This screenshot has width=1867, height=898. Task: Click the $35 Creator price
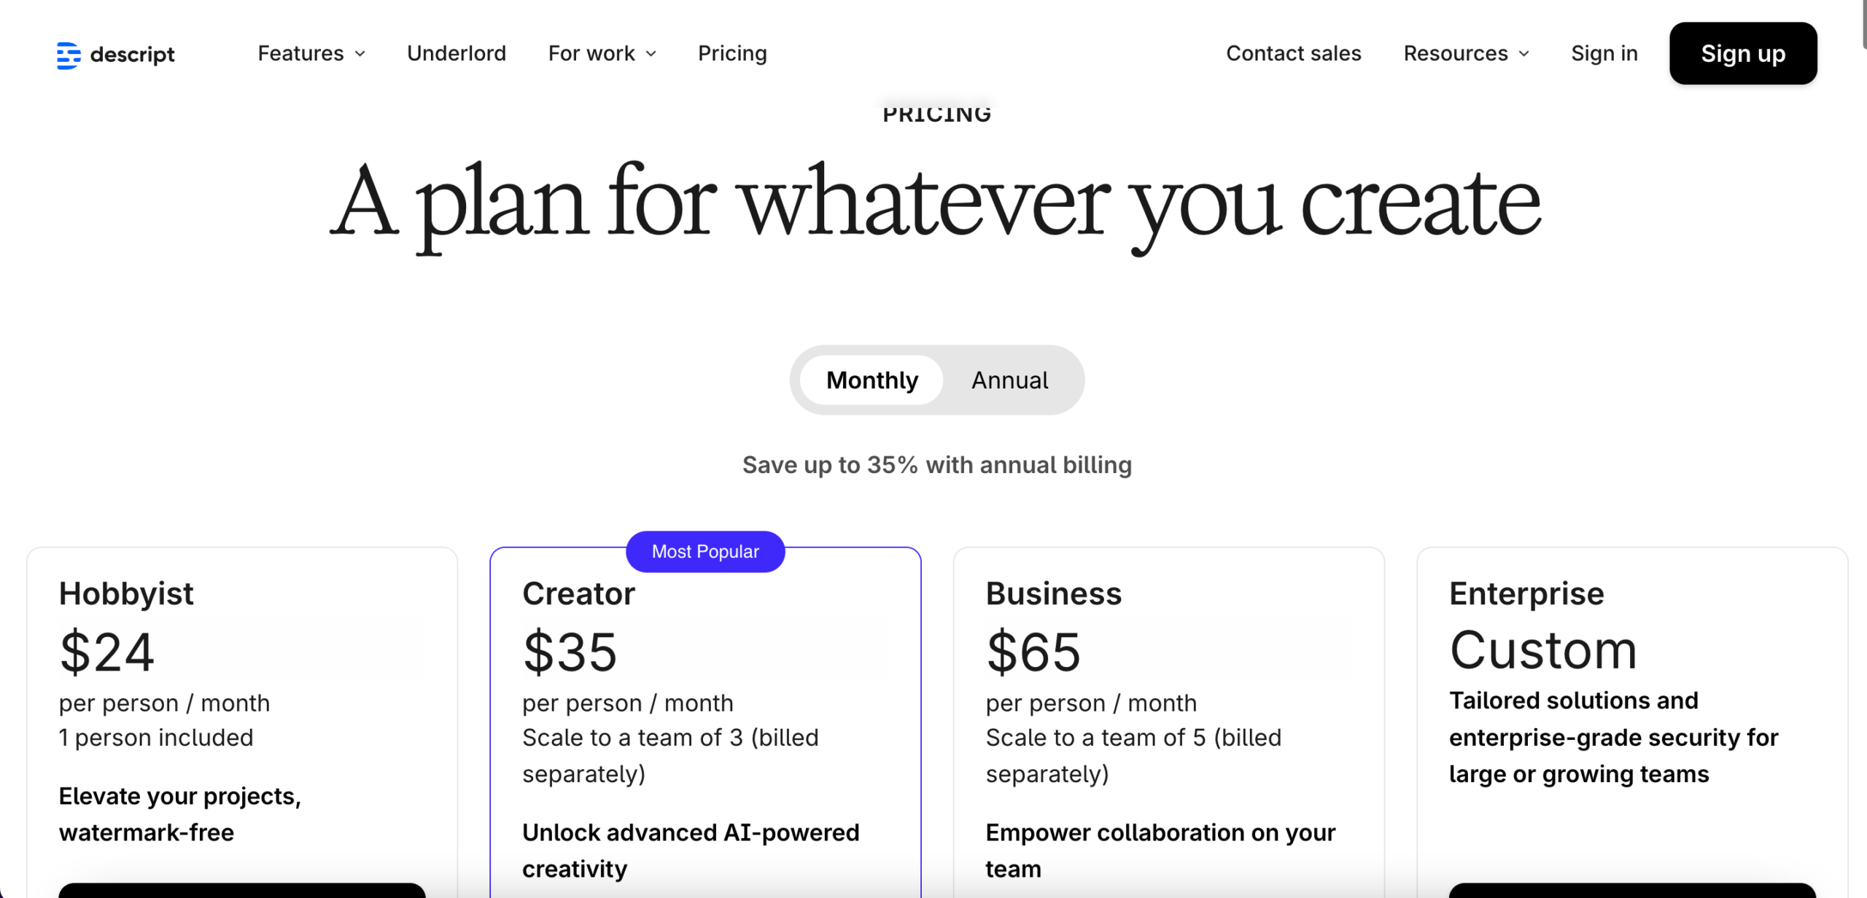570,651
